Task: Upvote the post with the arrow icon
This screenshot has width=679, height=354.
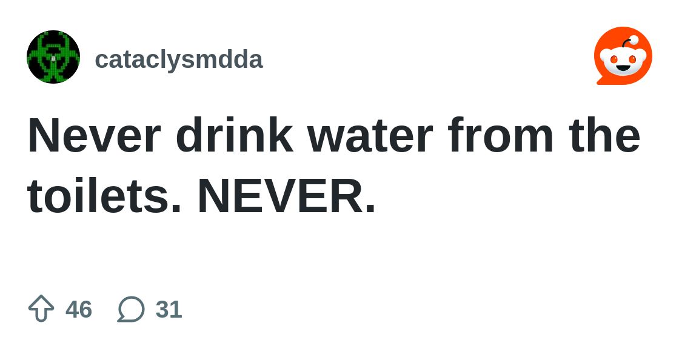Action: [41, 309]
